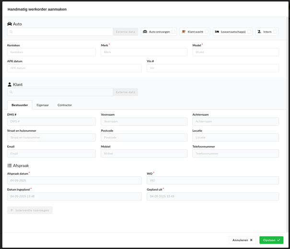
Task: Click the car icon in Auto section header
Action: [x=10, y=24]
